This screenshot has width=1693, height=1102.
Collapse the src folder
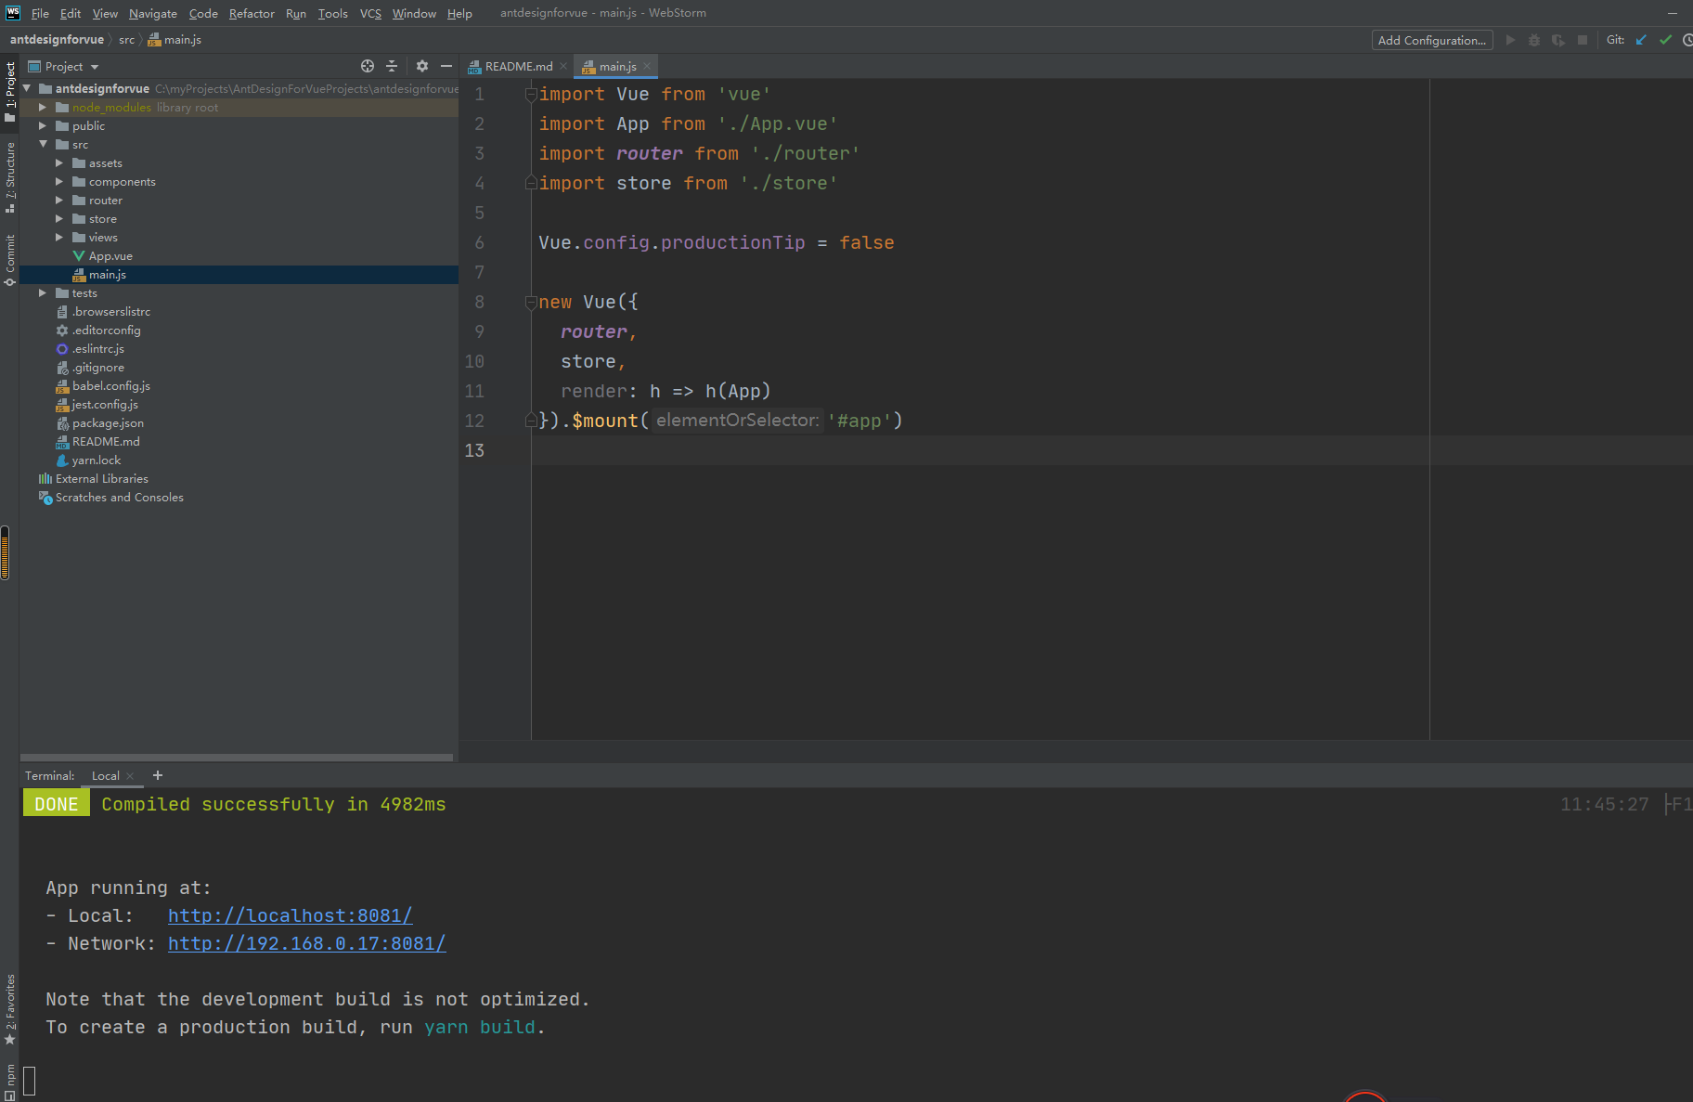43,144
